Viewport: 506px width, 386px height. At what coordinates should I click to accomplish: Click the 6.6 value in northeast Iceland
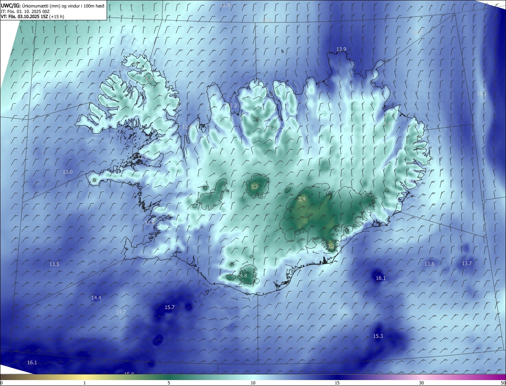click(x=388, y=124)
